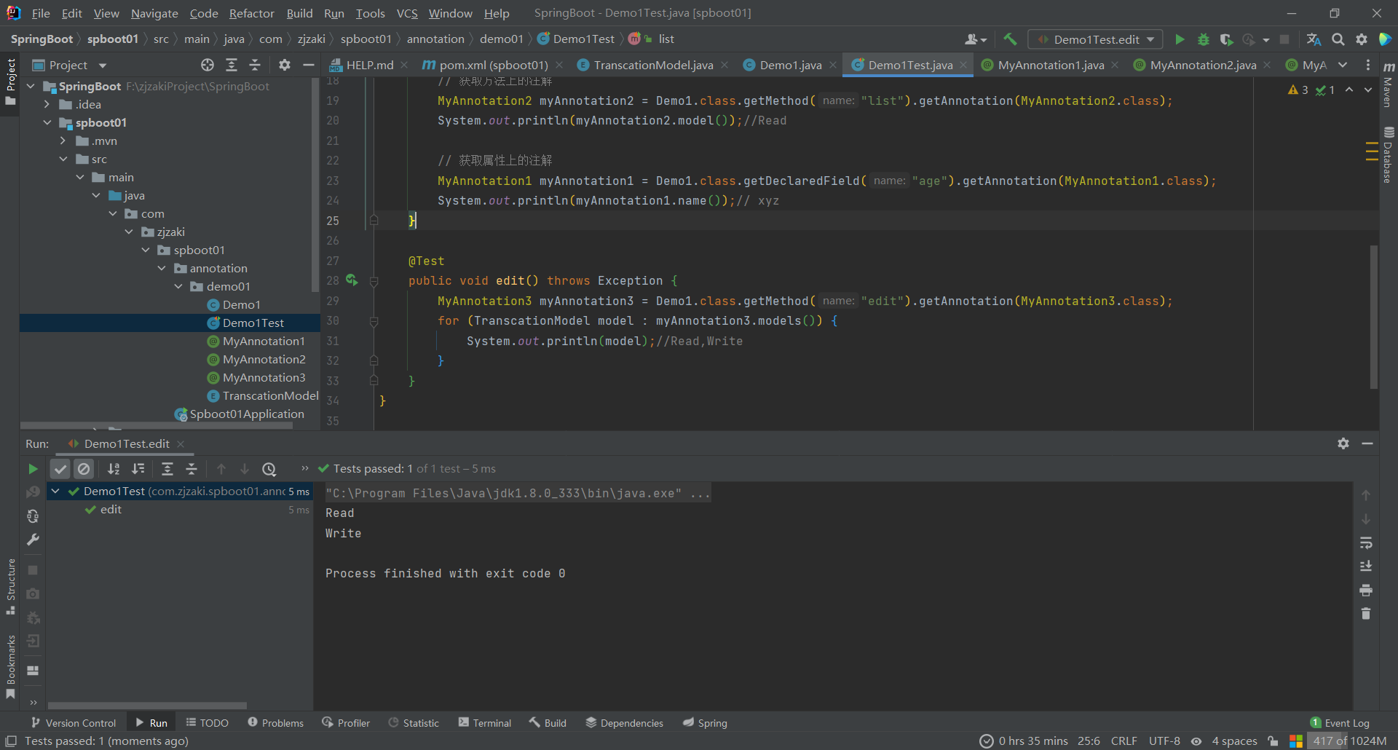Expand the .mvn folder
The image size is (1398, 750).
[63, 141]
